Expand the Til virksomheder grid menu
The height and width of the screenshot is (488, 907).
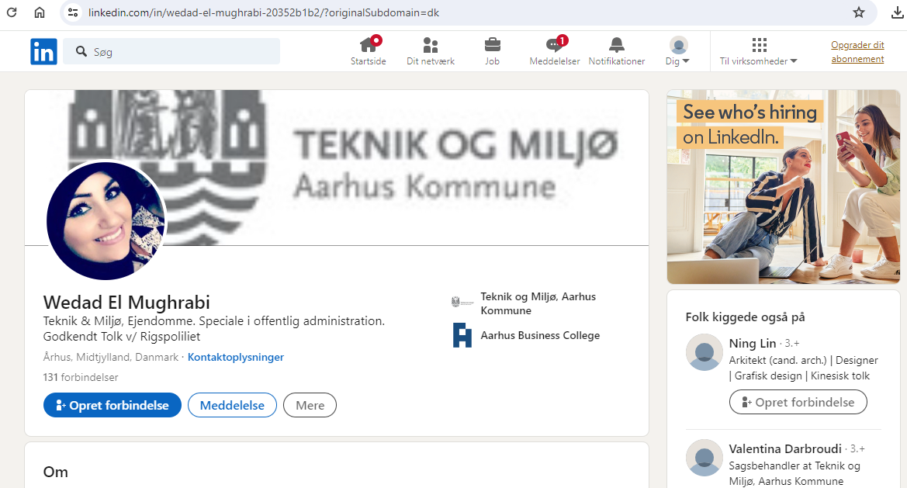[758, 51]
